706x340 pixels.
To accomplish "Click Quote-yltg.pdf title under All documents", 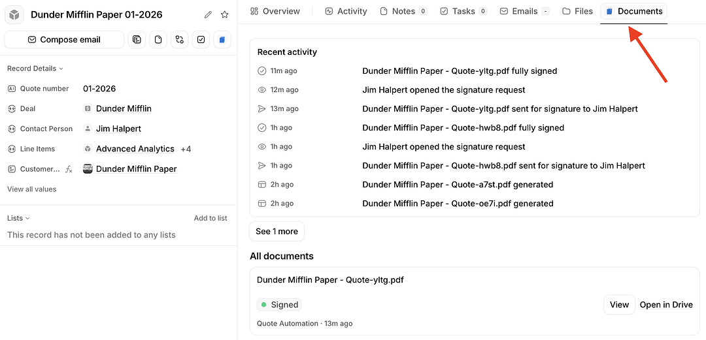I will coord(330,280).
